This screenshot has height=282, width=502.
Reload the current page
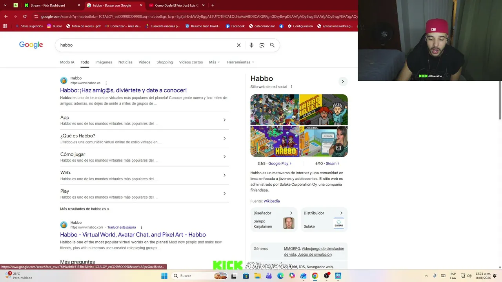click(25, 16)
